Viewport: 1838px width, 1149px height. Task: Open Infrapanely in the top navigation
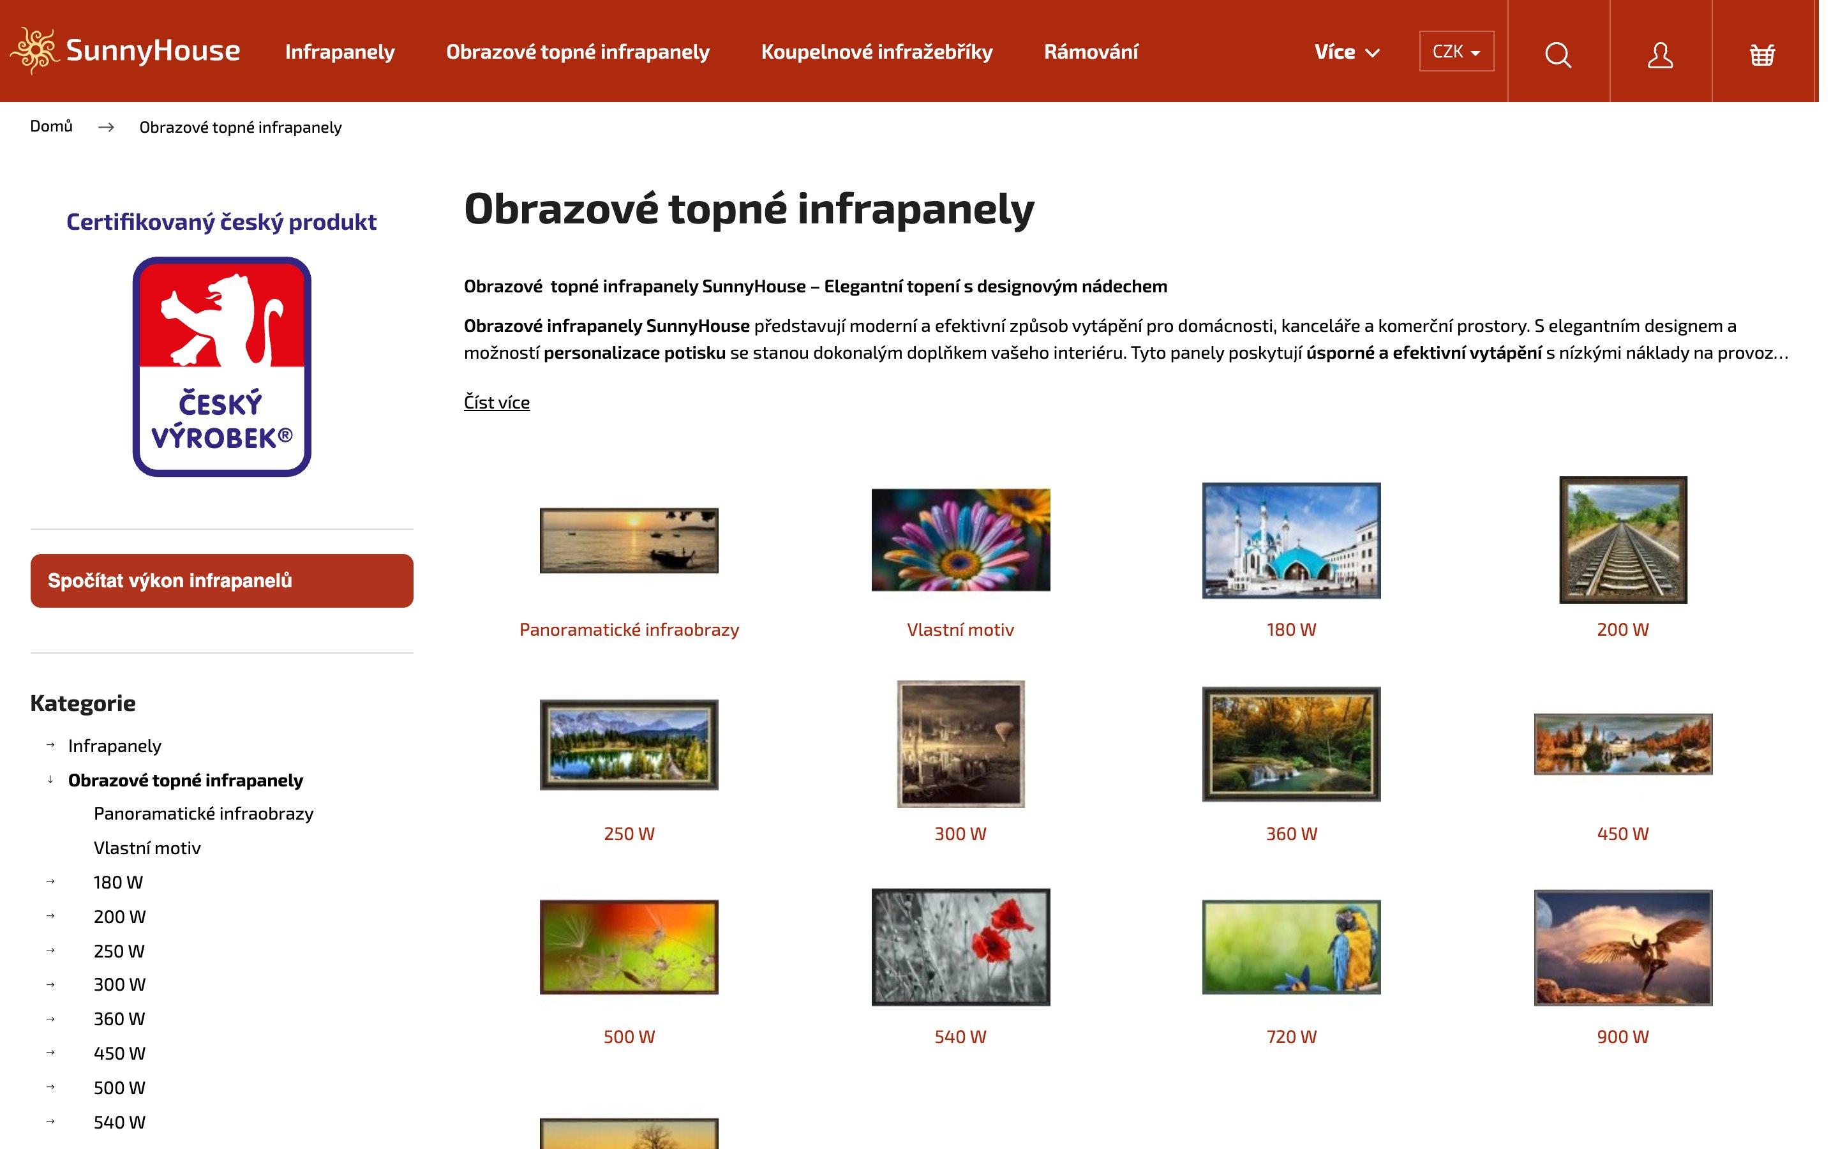[340, 51]
